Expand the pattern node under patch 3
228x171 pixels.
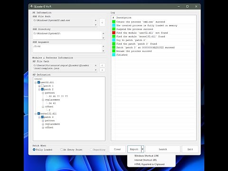(43, 121)
